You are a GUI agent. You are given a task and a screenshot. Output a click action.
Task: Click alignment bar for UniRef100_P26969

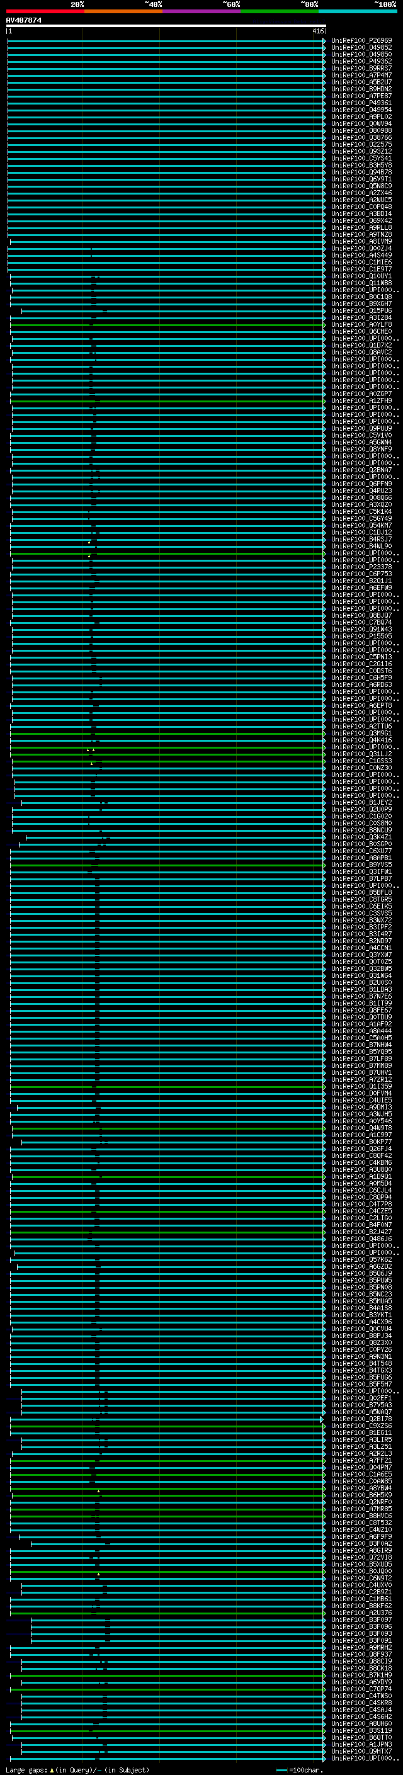pos(166,41)
